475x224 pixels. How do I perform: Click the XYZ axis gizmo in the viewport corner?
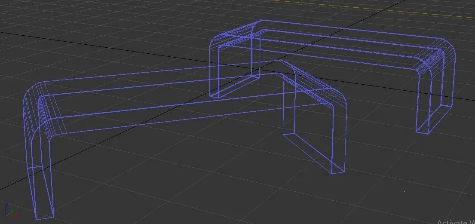pos(11,211)
